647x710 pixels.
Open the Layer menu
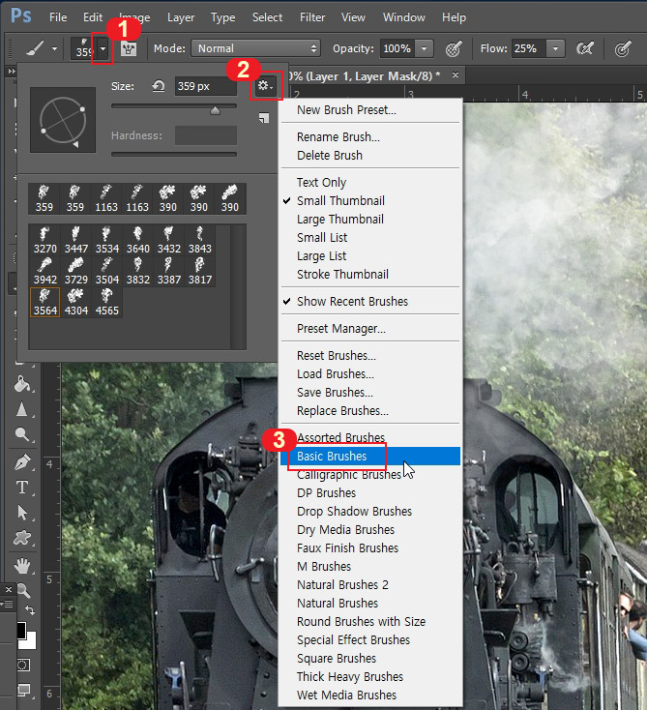[181, 17]
